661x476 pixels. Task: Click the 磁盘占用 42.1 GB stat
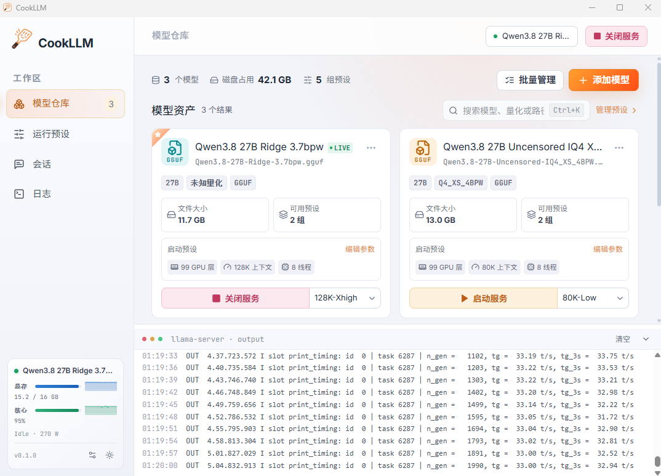[250, 79]
